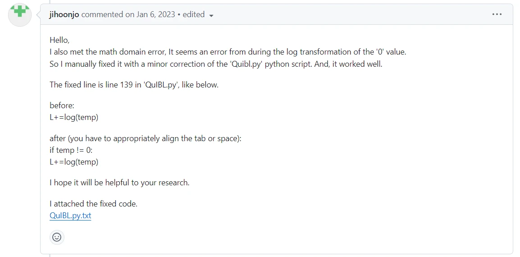Click 'I hope it will be helpful' sentence
Viewport: 520px width, 257px height.
(x=119, y=183)
